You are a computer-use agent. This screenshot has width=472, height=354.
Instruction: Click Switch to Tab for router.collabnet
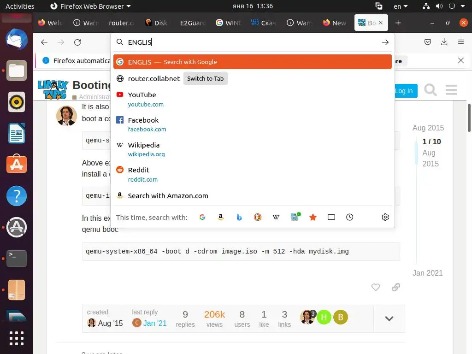point(205,78)
